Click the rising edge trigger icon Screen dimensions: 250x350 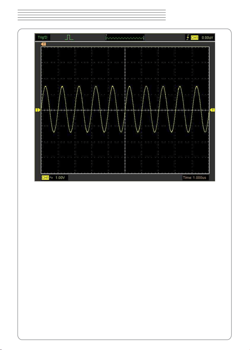coord(188,37)
